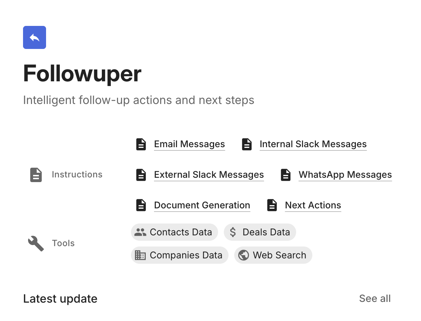Click the document icon beside External Slack Messages
421x321 pixels.
[x=141, y=175]
